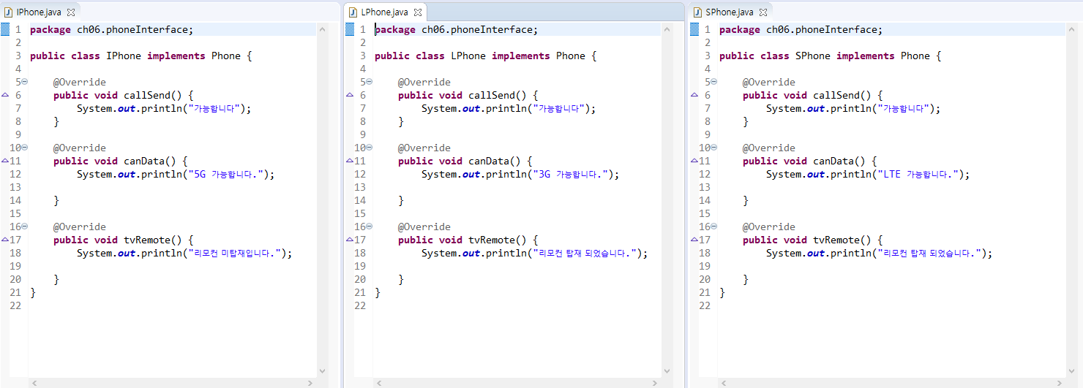The image size is (1083, 388).
Task: Collapse callSend method fold in IPhone.java
Action: pyautogui.click(x=24, y=82)
